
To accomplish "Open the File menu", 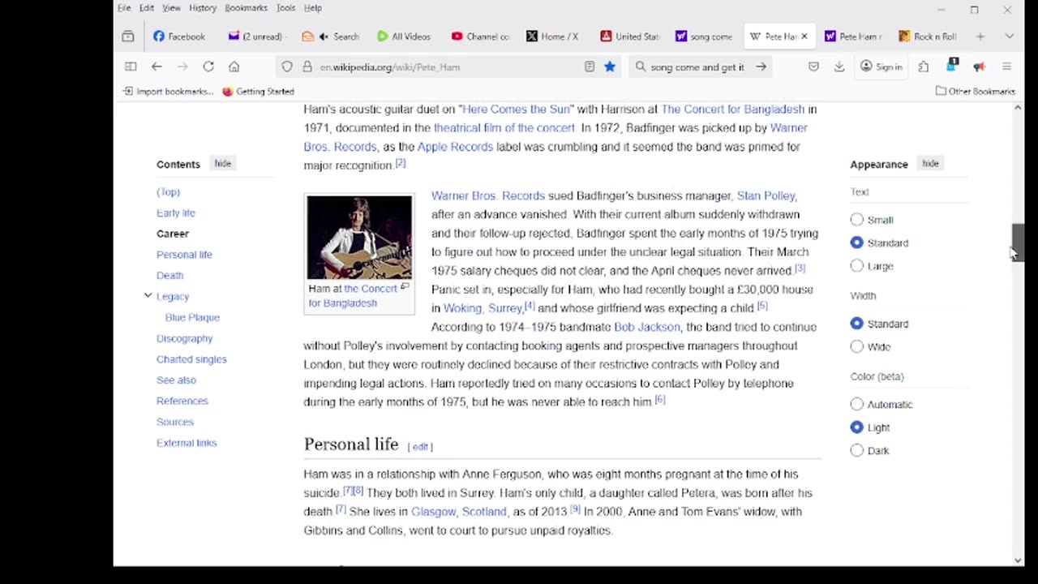I will pos(124,8).
